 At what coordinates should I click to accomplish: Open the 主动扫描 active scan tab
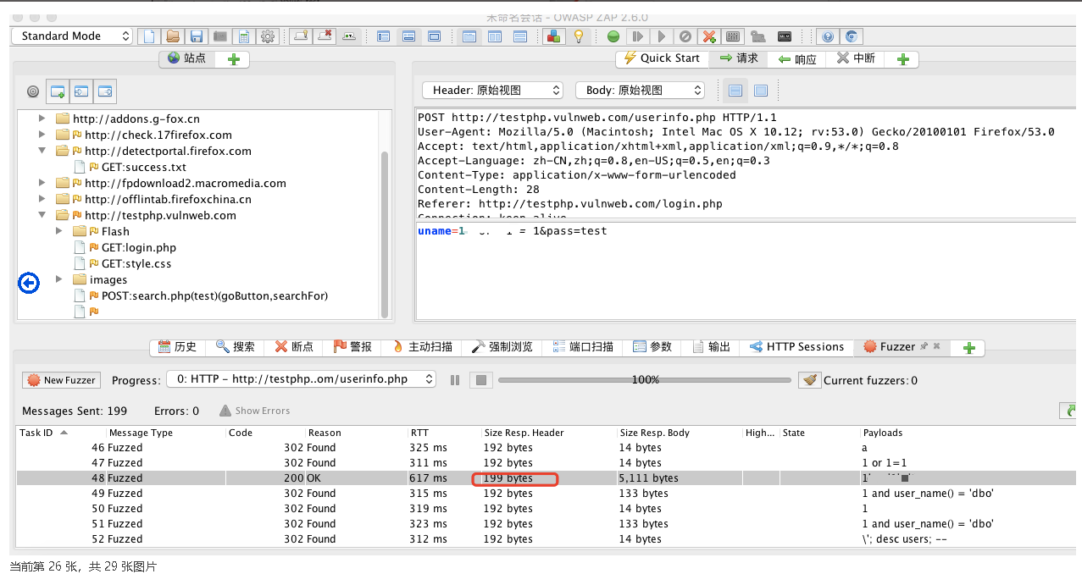click(x=422, y=347)
